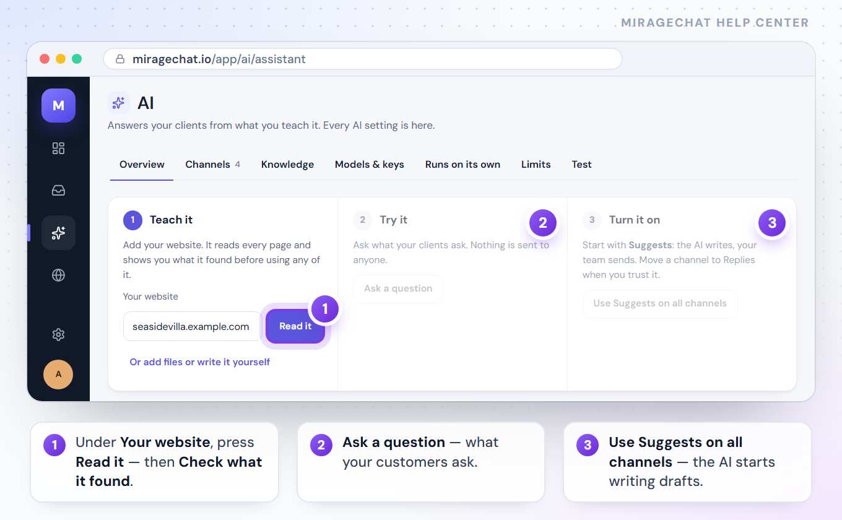Focus the Your website input field
The height and width of the screenshot is (520, 842).
click(x=192, y=326)
